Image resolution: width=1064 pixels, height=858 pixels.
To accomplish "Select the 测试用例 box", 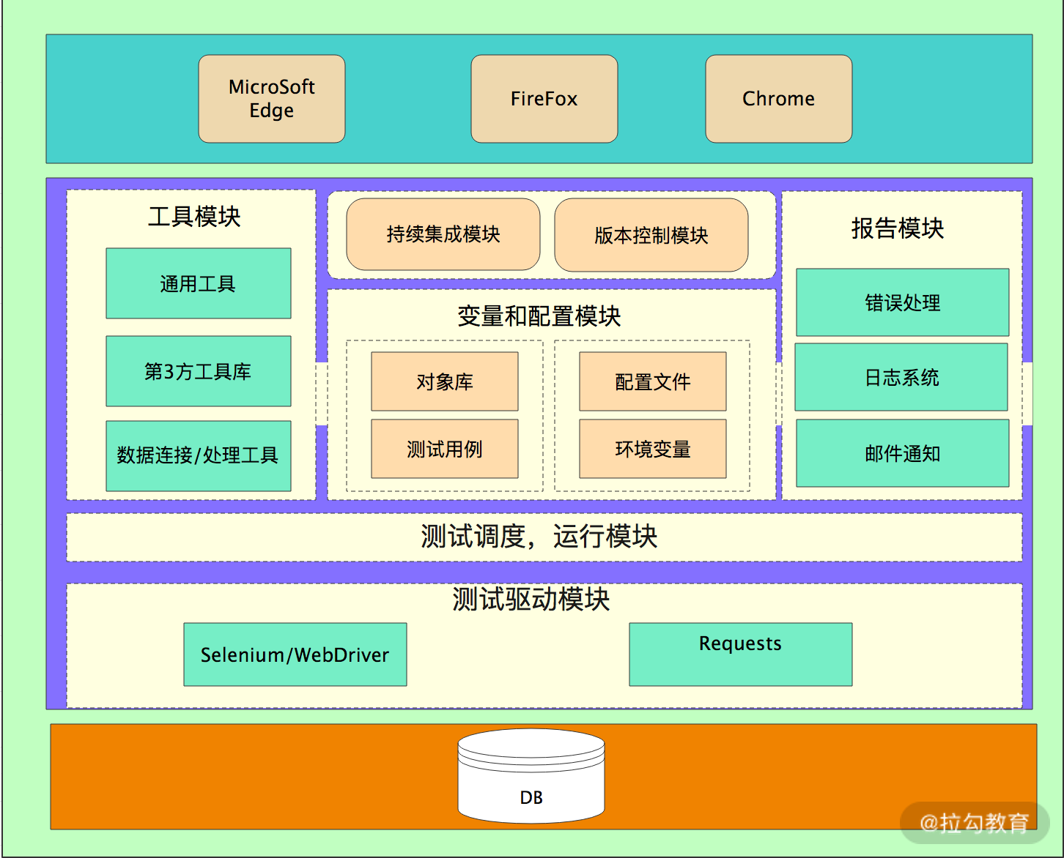I will (x=445, y=449).
